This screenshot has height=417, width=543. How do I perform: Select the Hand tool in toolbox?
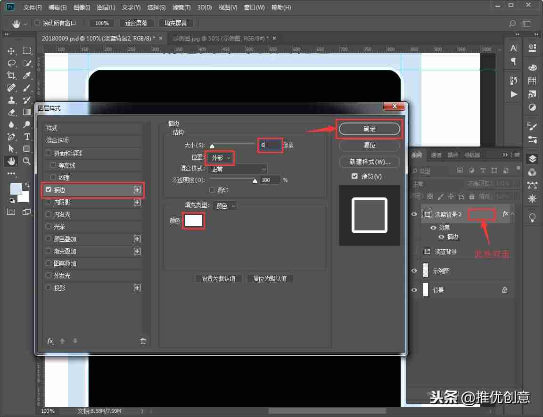click(x=11, y=161)
